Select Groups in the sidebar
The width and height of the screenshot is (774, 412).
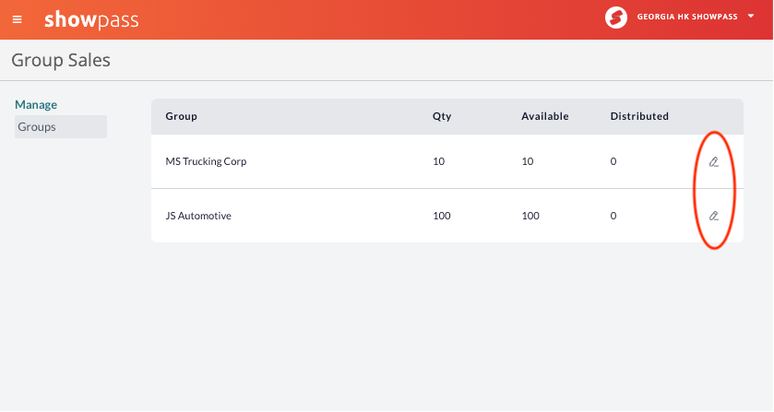pyautogui.click(x=61, y=127)
